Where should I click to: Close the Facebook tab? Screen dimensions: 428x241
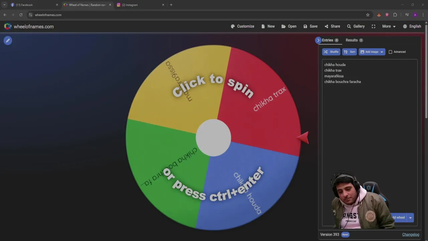(57, 5)
